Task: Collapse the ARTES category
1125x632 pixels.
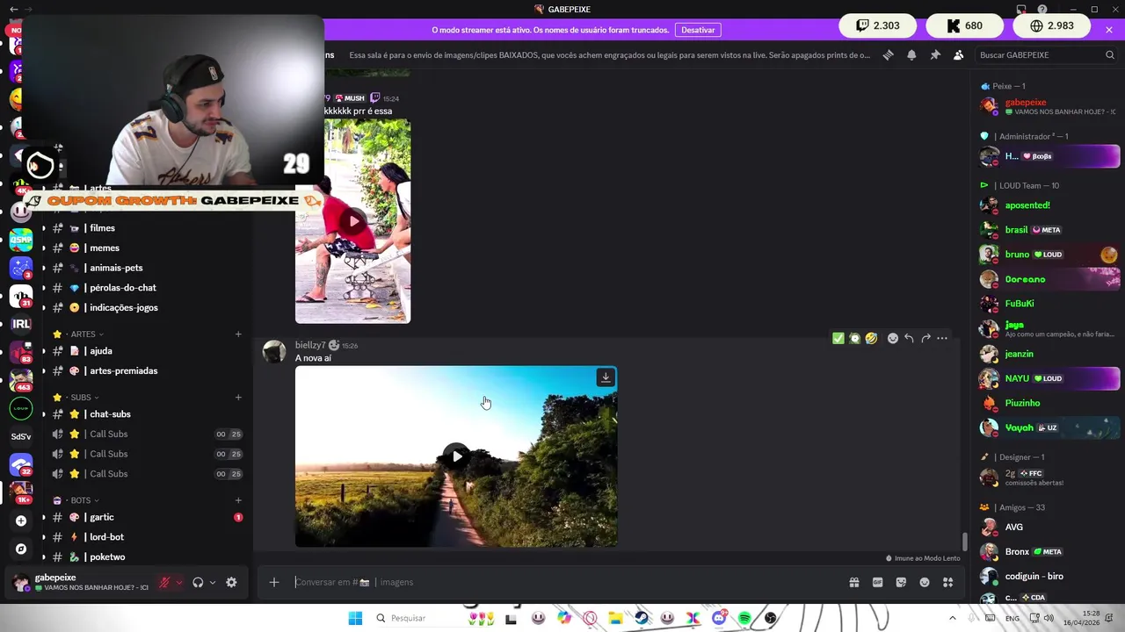Action: 83,334
